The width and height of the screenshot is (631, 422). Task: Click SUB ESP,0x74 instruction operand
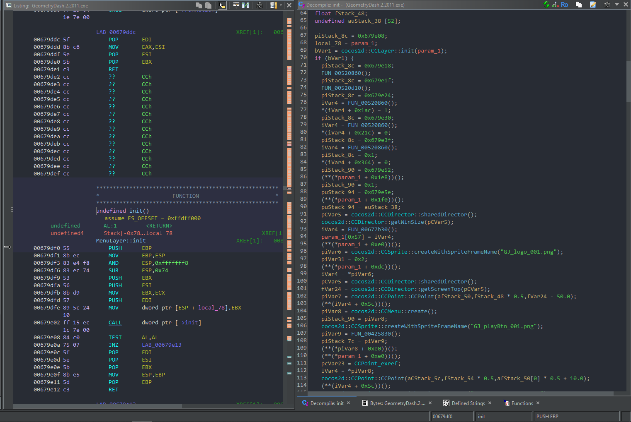coord(155,271)
